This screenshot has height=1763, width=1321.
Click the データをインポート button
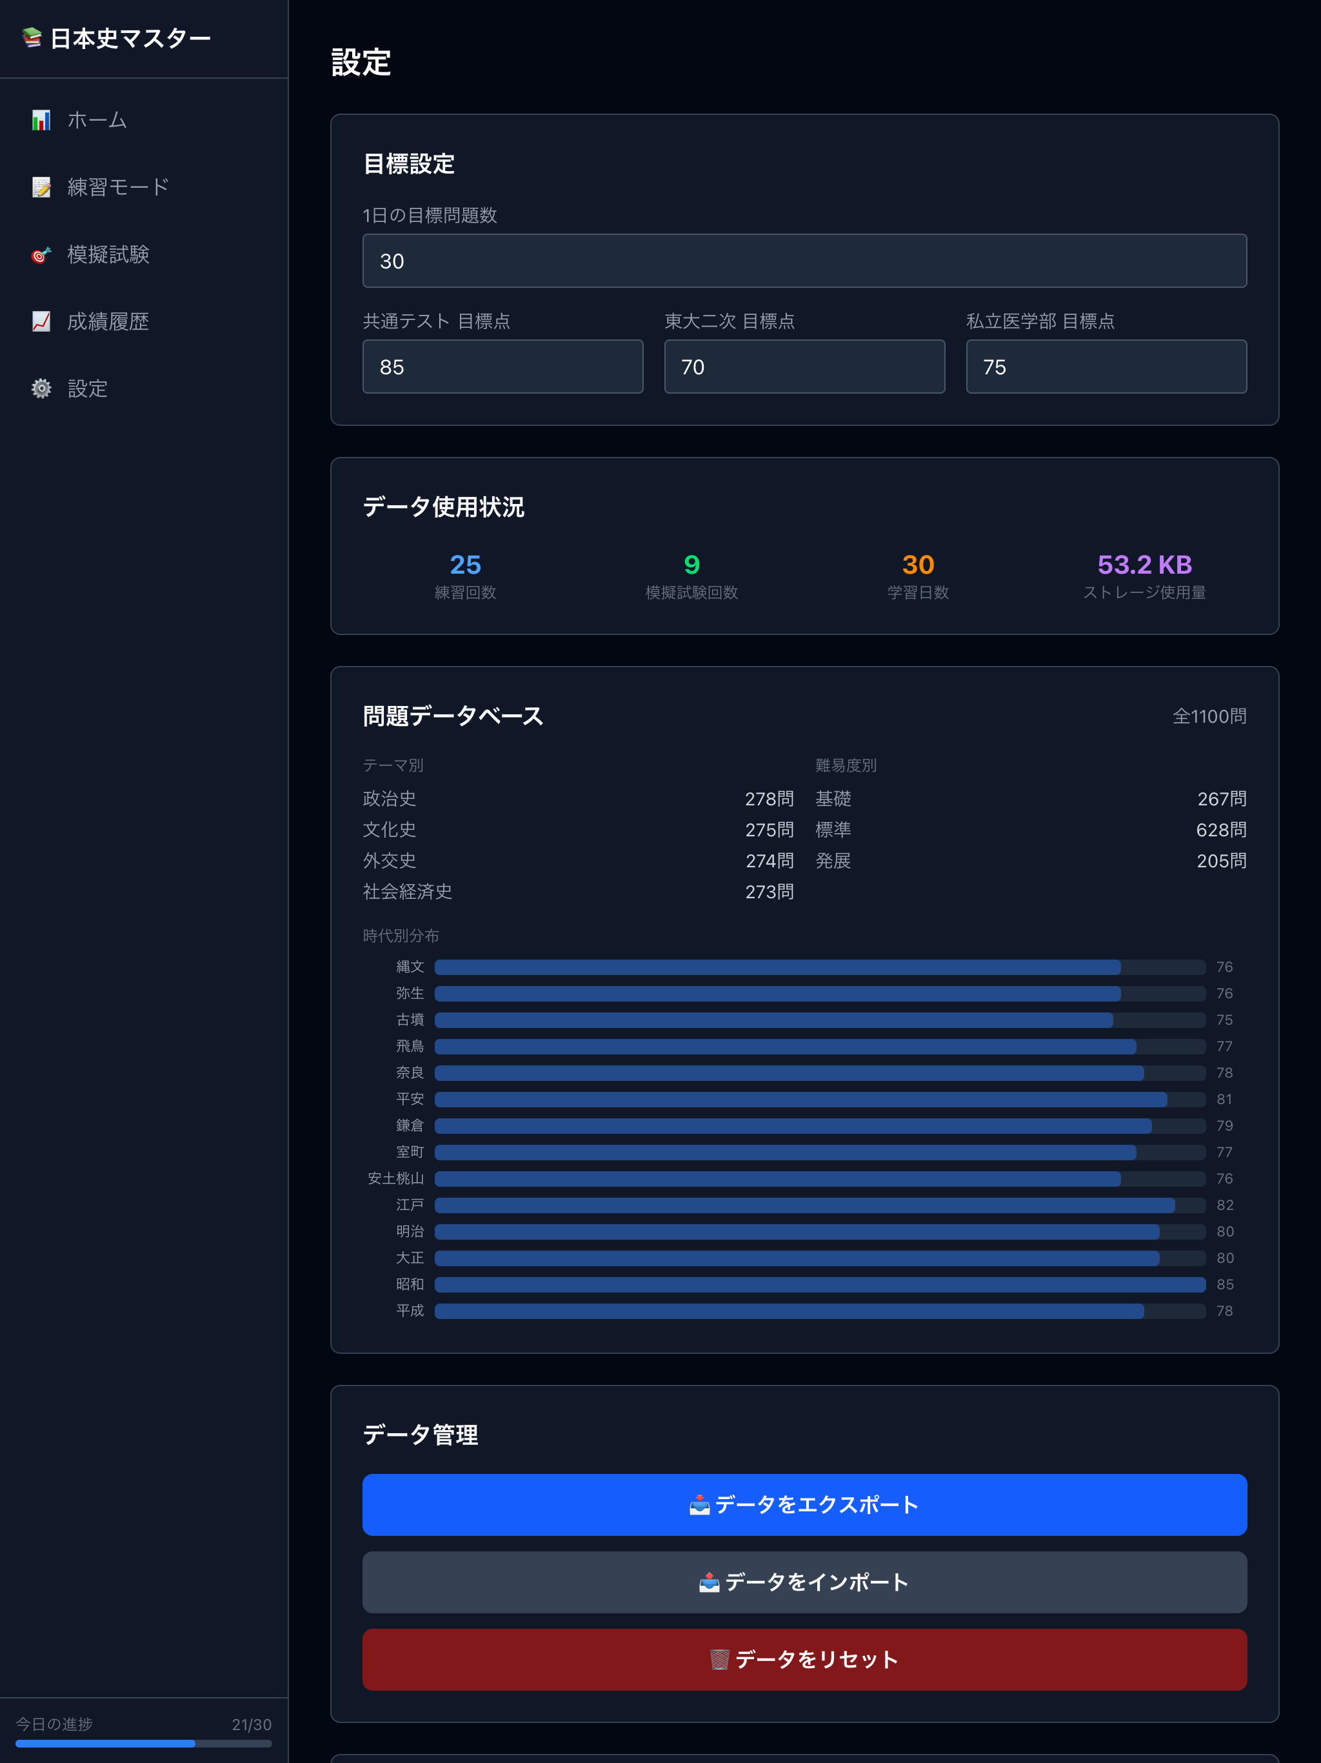pyautogui.click(x=805, y=1582)
